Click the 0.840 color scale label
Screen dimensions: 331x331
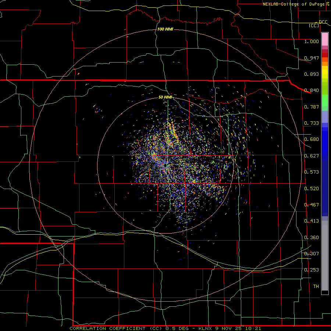[312, 90]
